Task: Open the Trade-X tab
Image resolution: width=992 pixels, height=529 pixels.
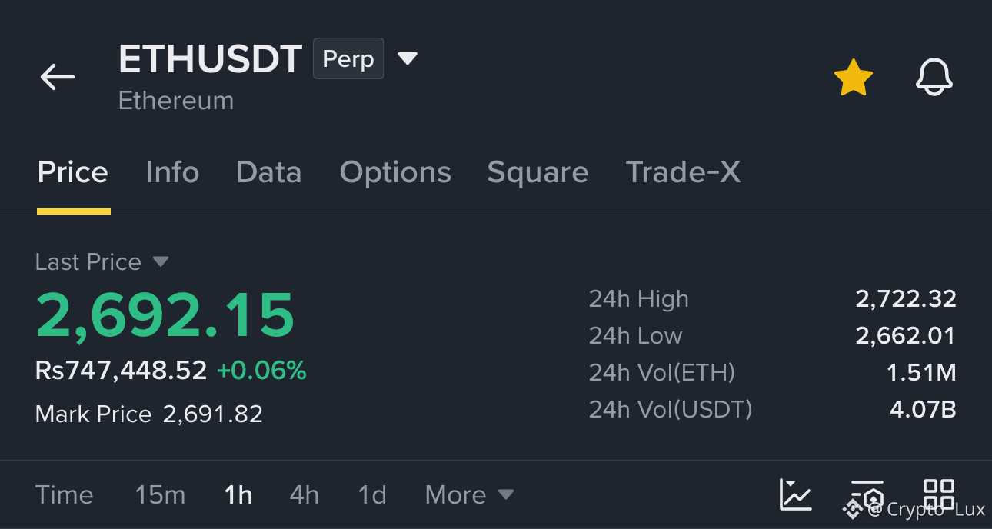Action: [x=683, y=172]
